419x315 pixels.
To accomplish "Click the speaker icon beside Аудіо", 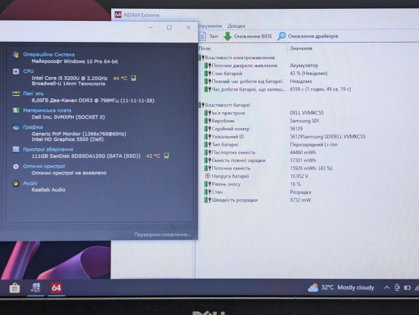I will [16, 183].
